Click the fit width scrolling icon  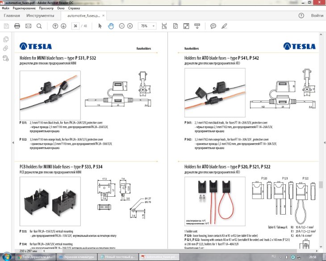click(x=164, y=26)
